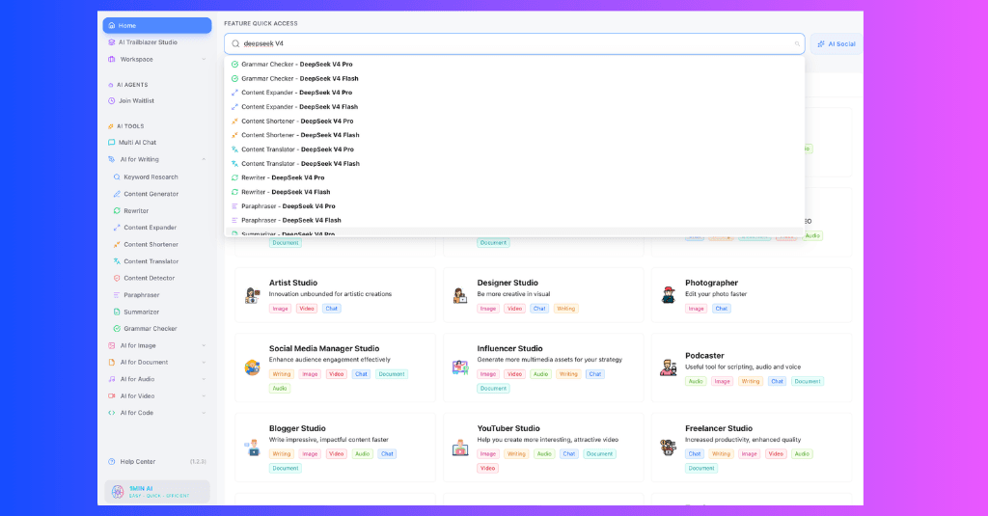This screenshot has width=988, height=516.
Task: Click the YouTuber Studio avatar icon
Action: pyautogui.click(x=460, y=448)
